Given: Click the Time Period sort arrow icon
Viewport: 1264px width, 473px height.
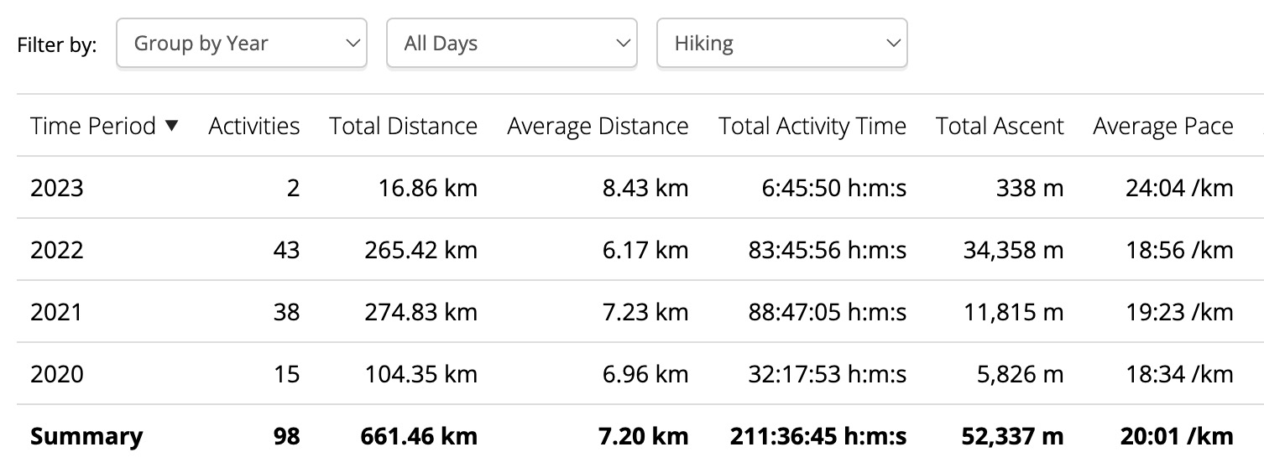Looking at the screenshot, I should pos(172,126).
